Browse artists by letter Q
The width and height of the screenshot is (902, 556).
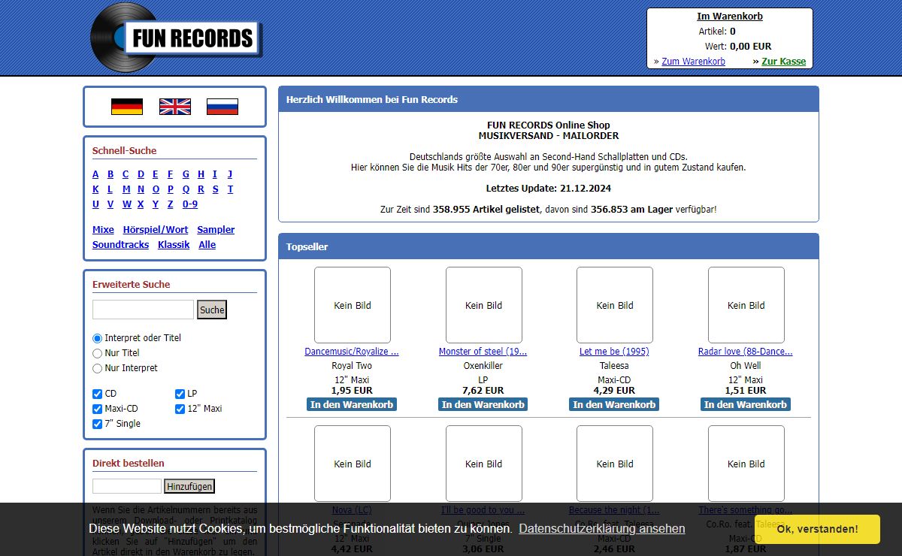click(x=186, y=189)
